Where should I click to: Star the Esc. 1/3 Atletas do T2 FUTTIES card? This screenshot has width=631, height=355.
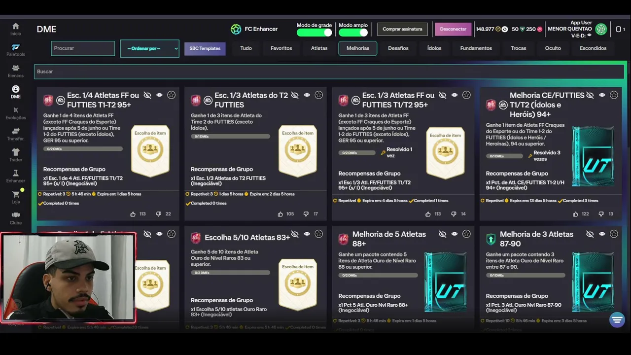pos(318,95)
